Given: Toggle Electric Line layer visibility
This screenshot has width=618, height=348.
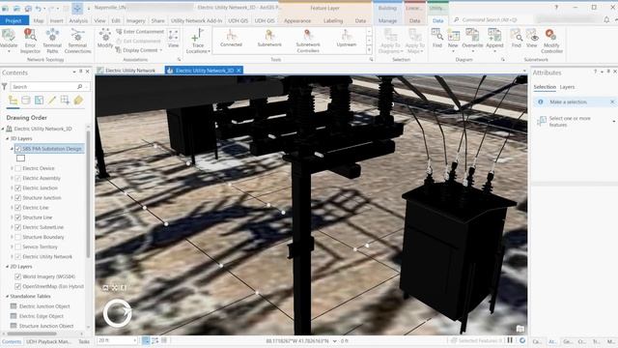Looking at the screenshot, I should (18, 208).
